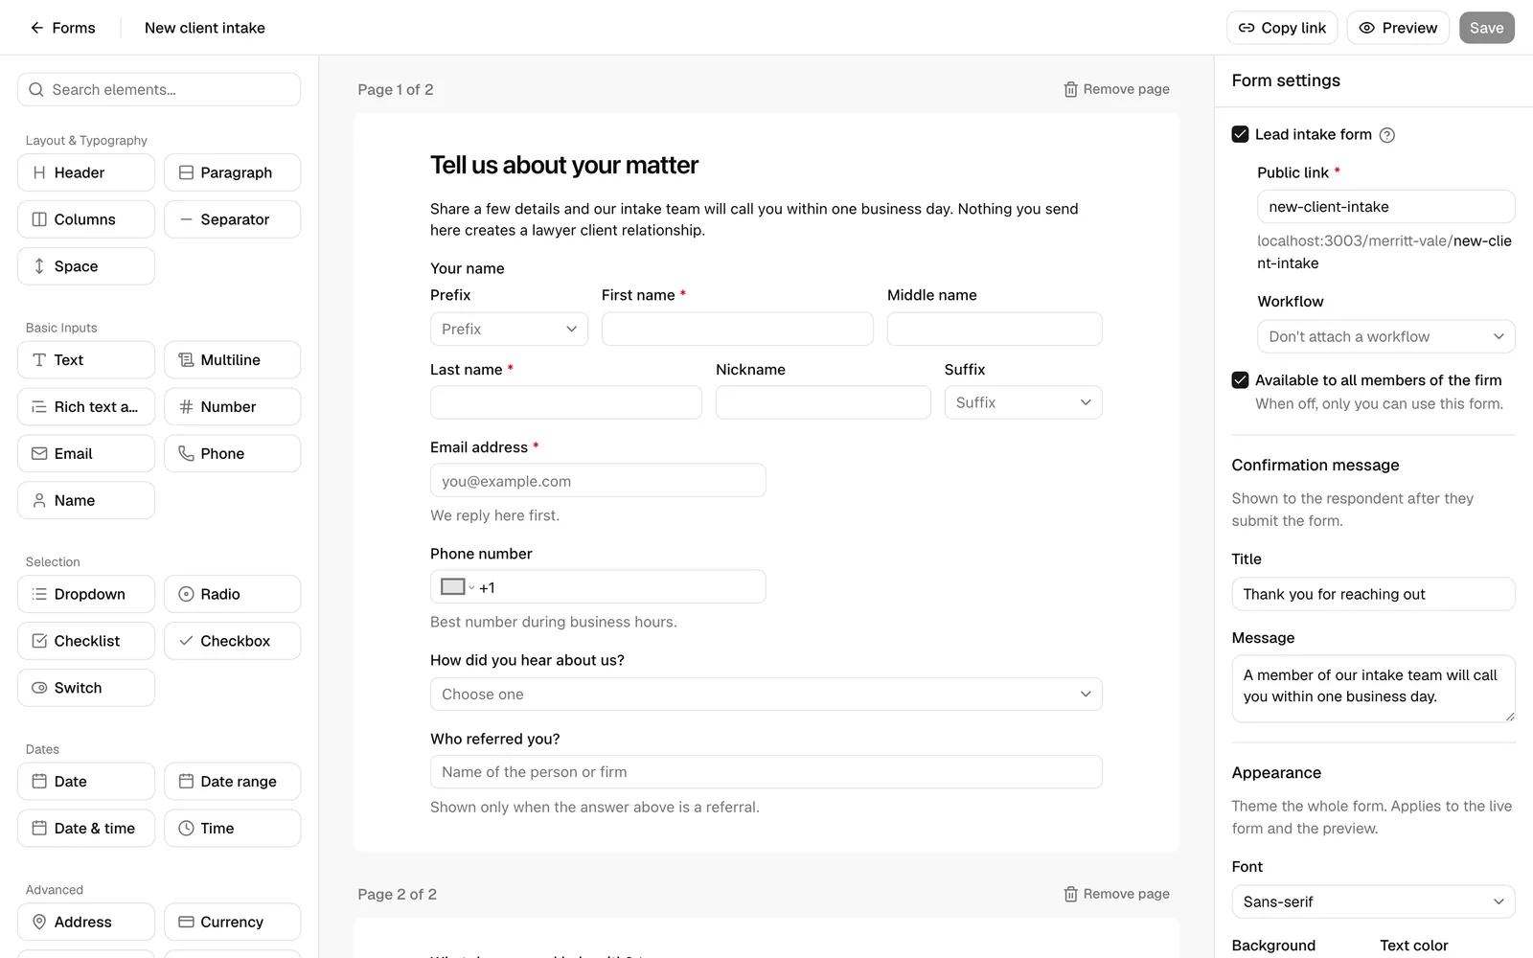Insert a Columns layout element
Viewport: 1533px width, 958px height.
coord(86,219)
